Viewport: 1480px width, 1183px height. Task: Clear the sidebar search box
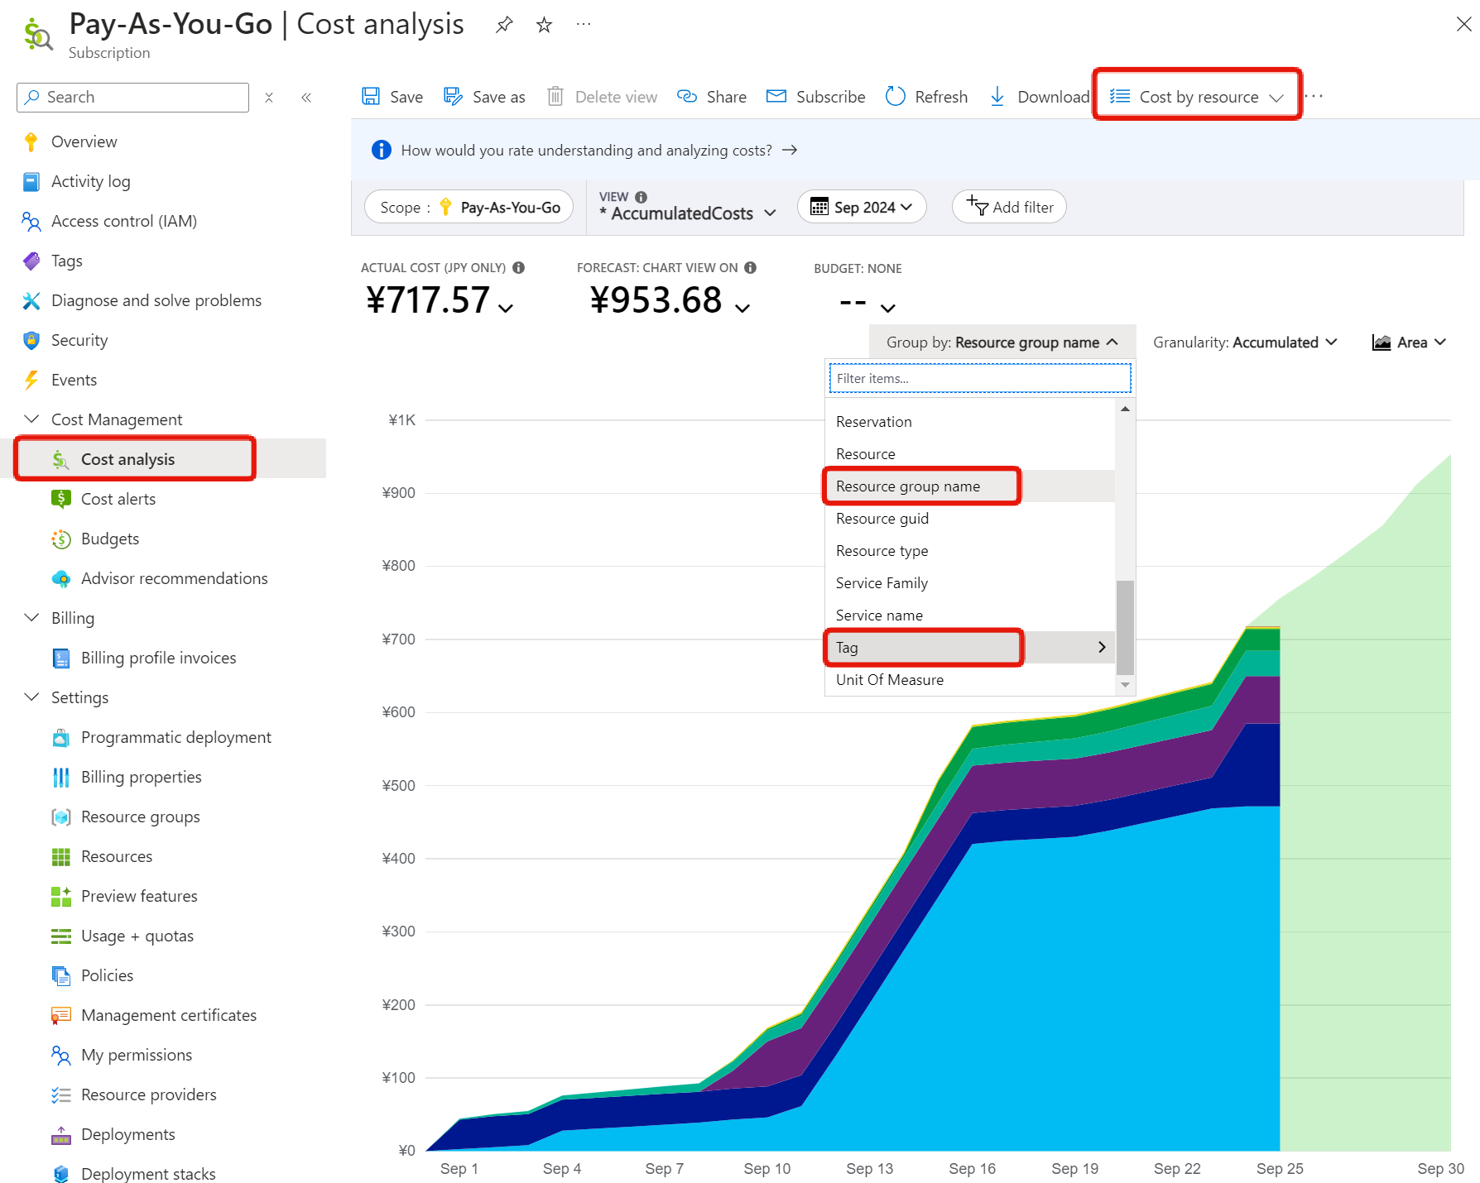click(269, 98)
